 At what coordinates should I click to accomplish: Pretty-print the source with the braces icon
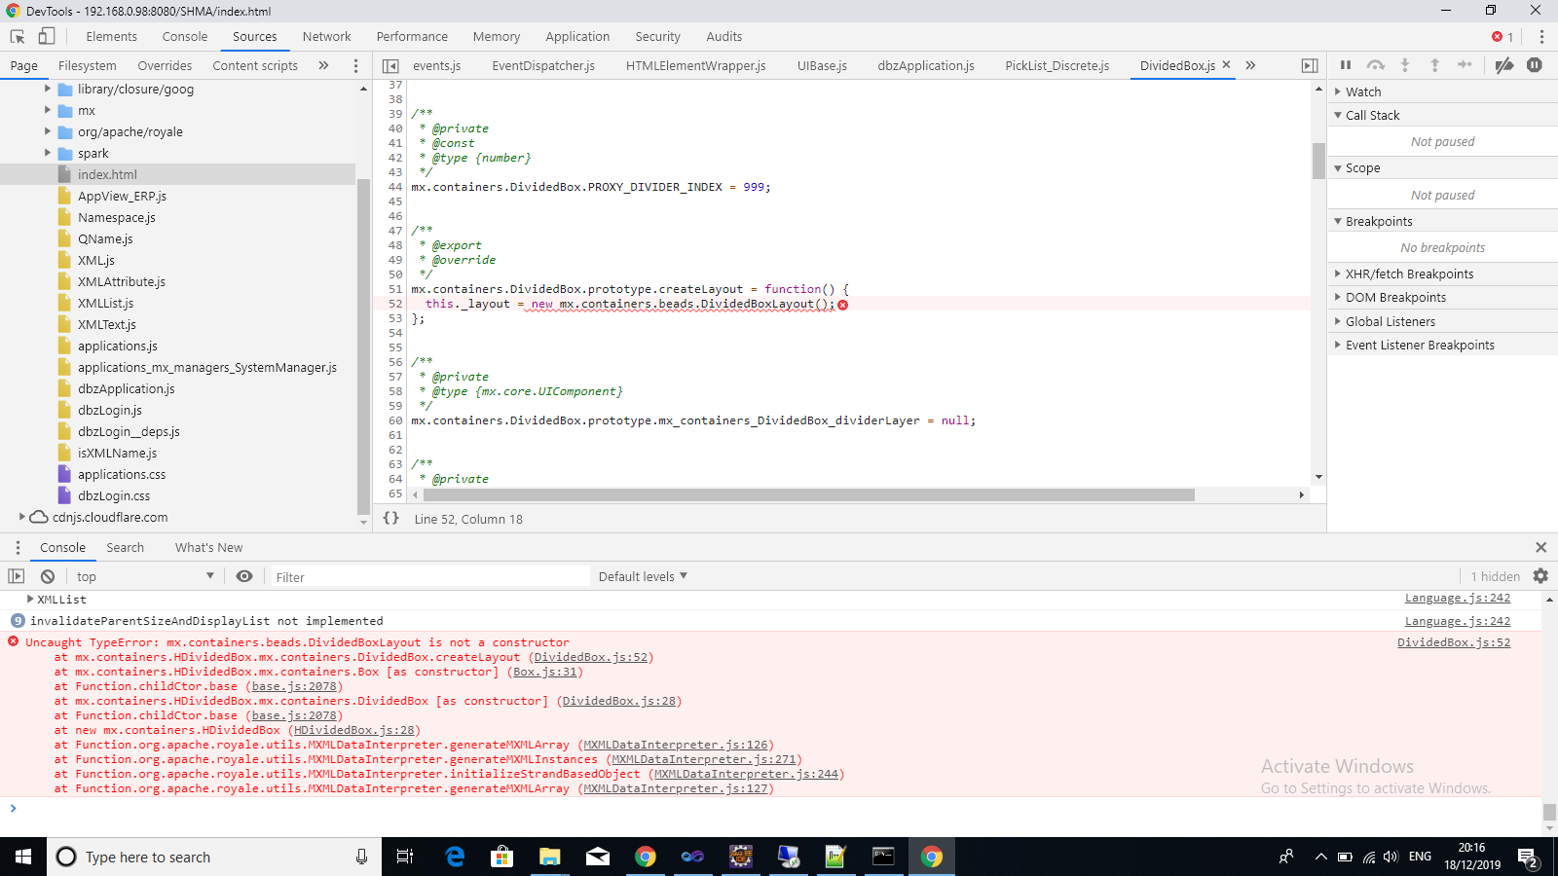(390, 519)
